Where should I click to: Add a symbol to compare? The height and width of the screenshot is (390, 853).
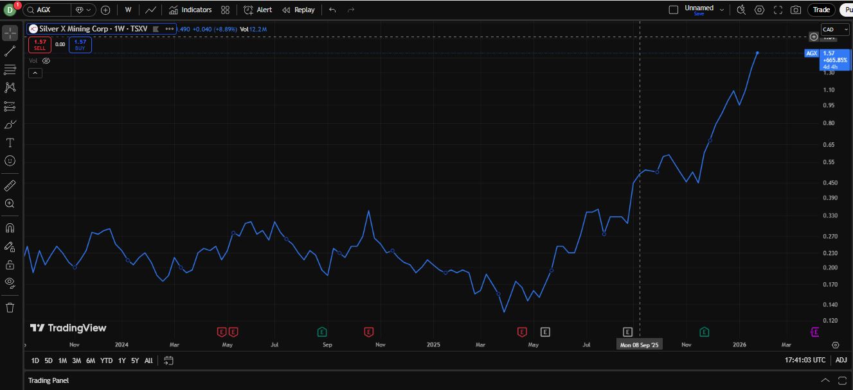click(x=105, y=10)
